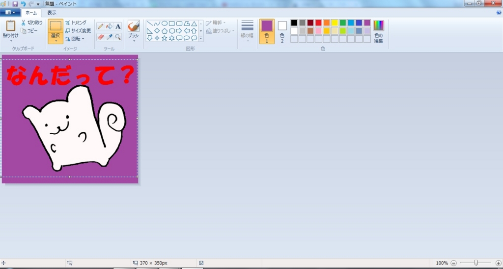Open the Customize Quick Access Toolbar arrow
The height and width of the screenshot is (269, 503).
[x=38, y=4]
